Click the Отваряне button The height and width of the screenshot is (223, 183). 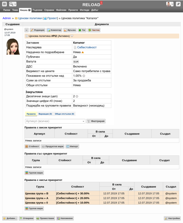pos(27,218)
